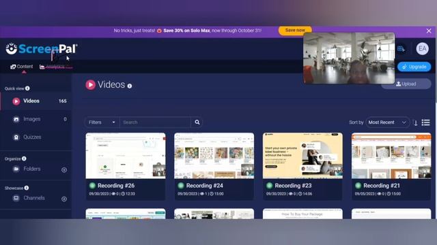Click the Videos icon in sidebar
Image resolution: width=437 pixels, height=245 pixels.
tap(16, 101)
